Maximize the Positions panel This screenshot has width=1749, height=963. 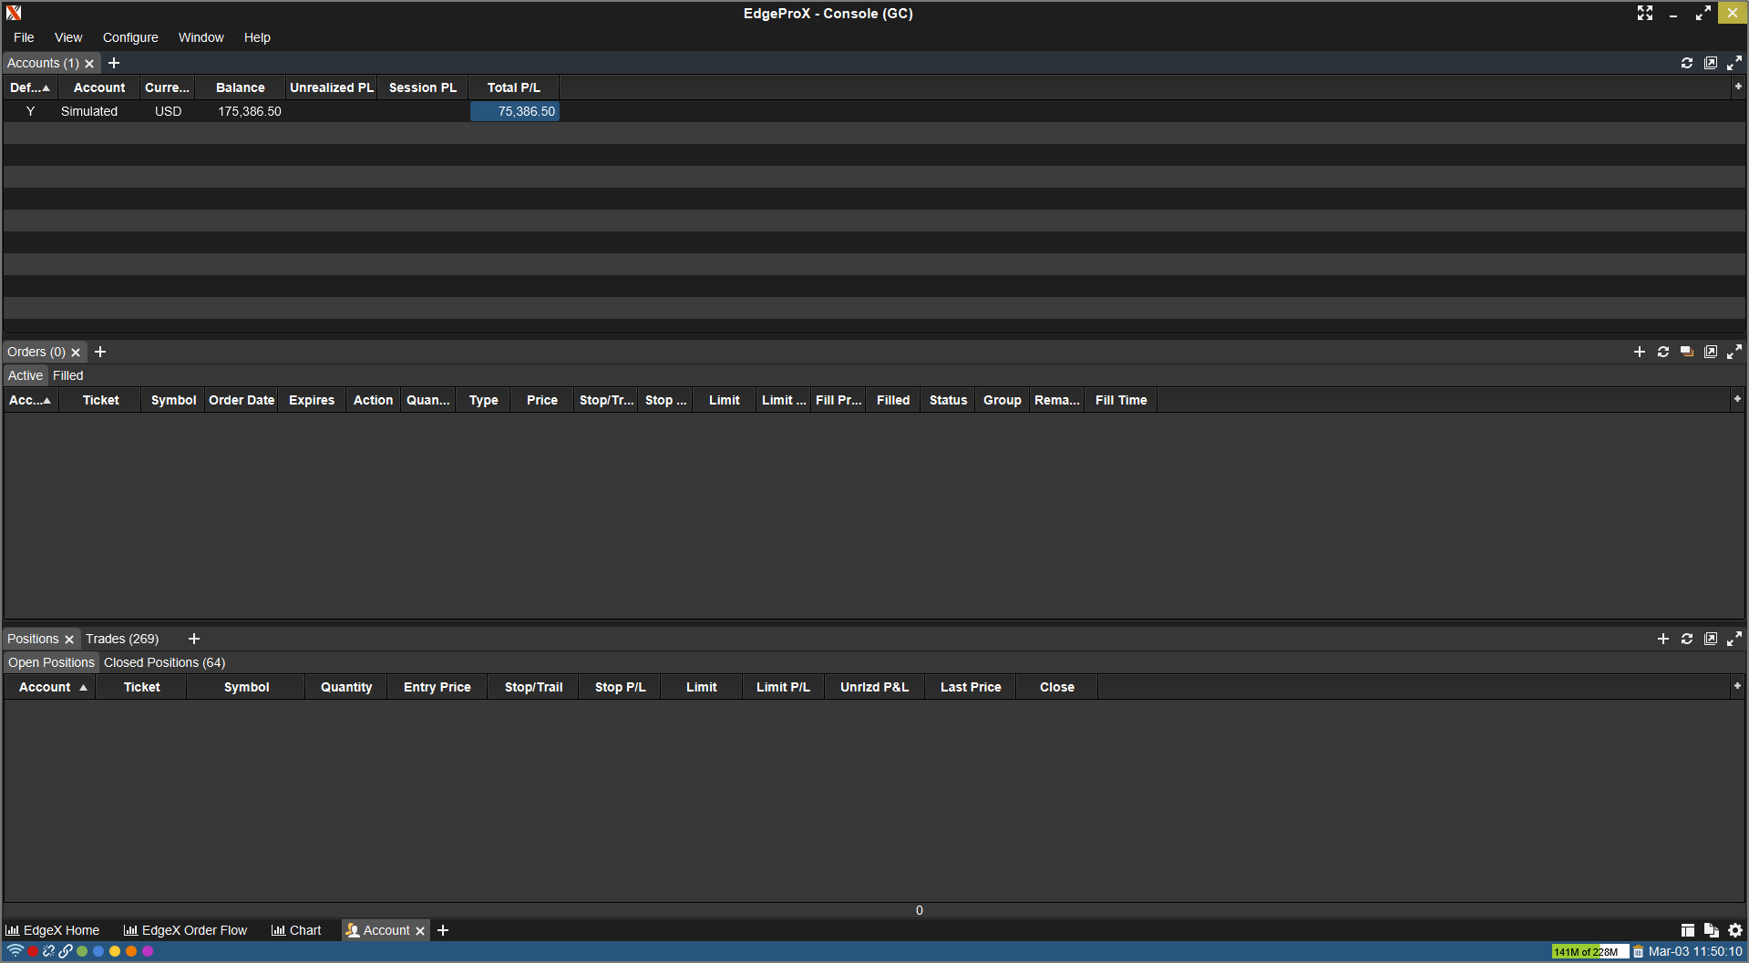click(1734, 639)
